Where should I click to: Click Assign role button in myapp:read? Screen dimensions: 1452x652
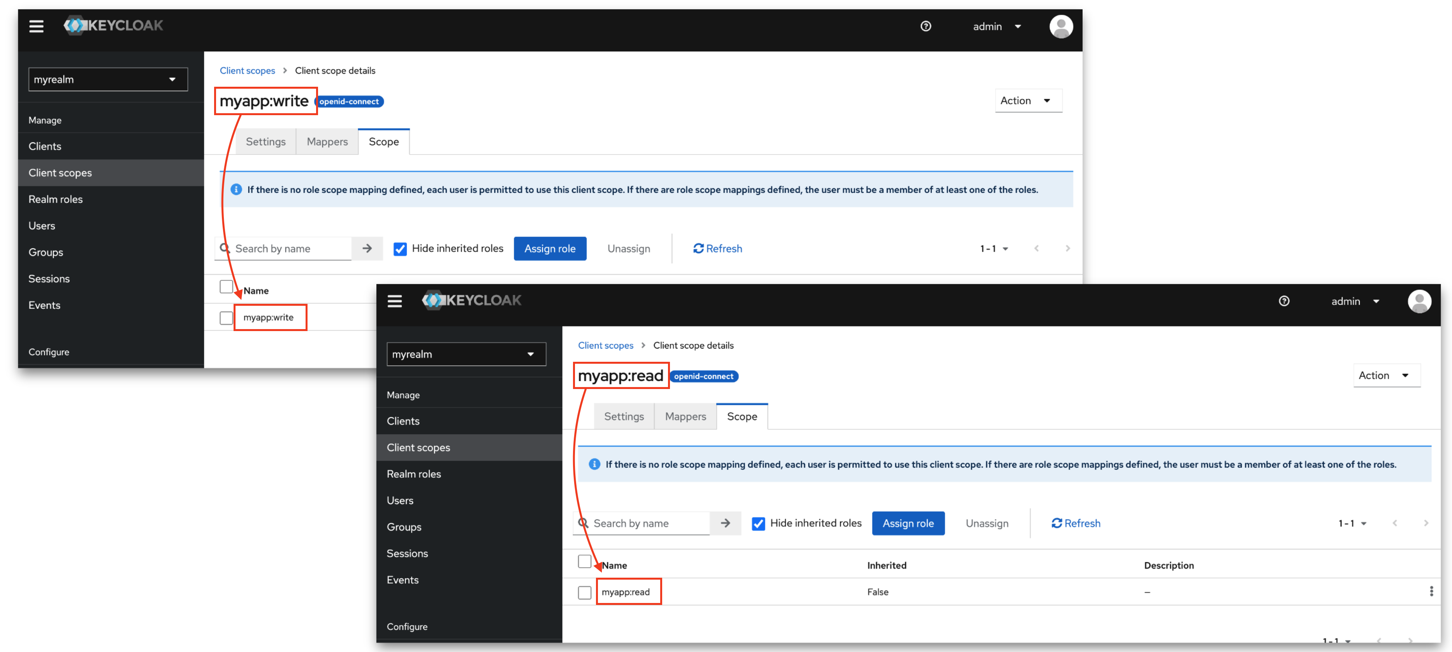(907, 523)
